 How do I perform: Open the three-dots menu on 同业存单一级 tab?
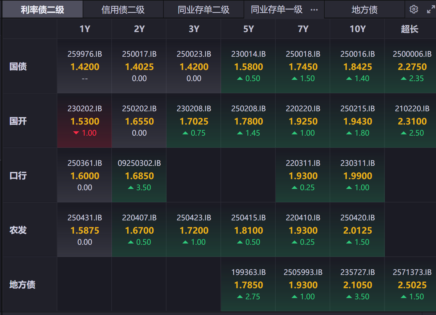[x=314, y=10]
